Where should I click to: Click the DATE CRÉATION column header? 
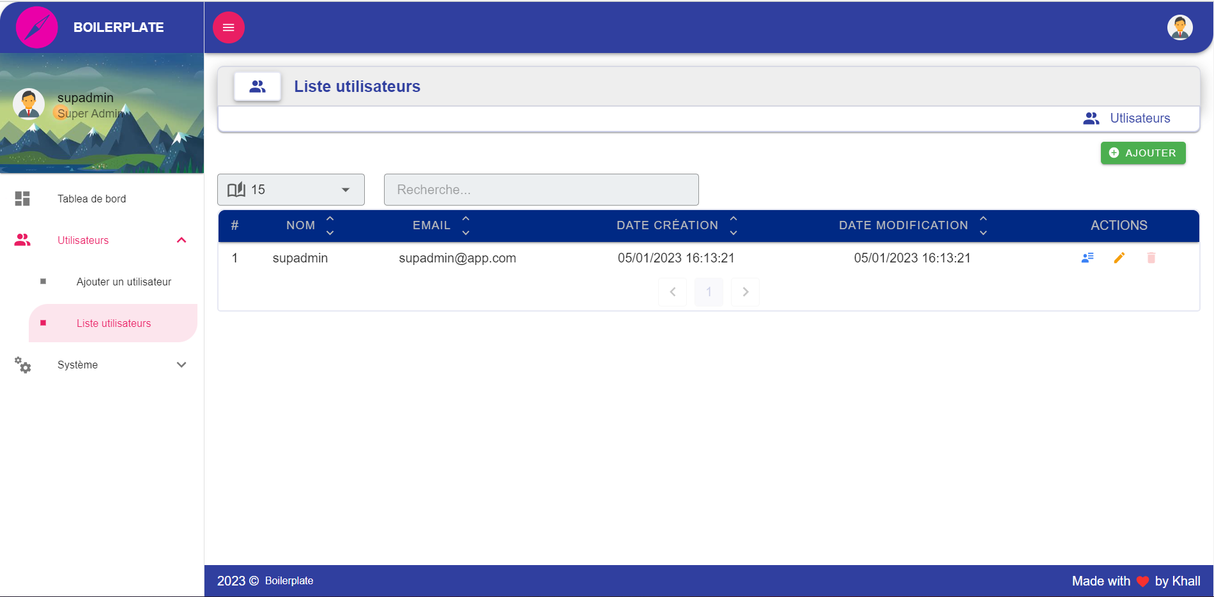click(667, 225)
